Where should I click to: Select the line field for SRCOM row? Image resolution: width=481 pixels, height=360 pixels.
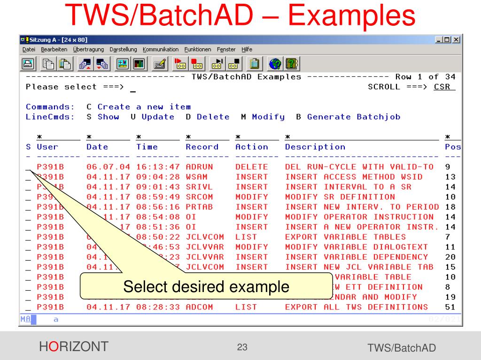pyautogui.click(x=28, y=197)
